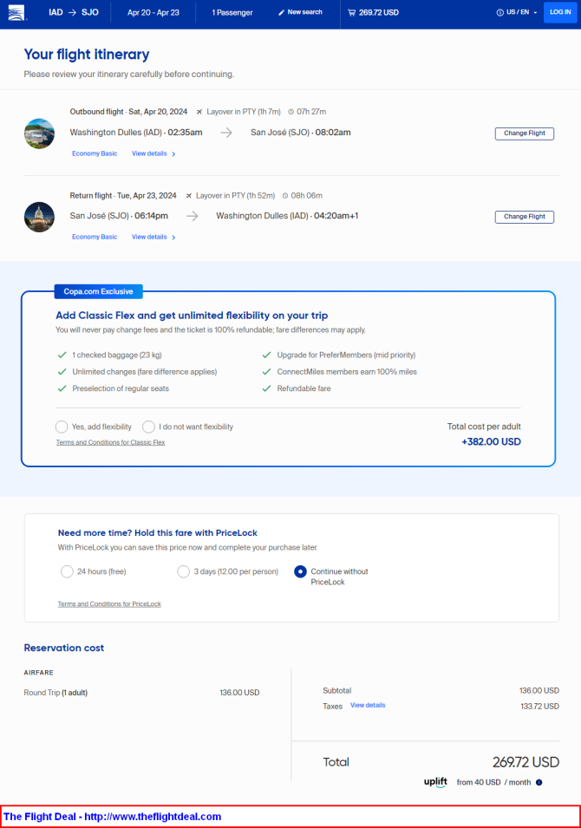581x828 pixels.
Task: Click the info icon next to US / EN
Action: (x=499, y=12)
